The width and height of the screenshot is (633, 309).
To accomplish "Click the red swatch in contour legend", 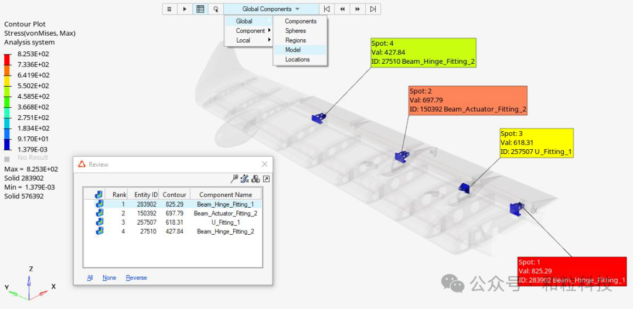I will [7, 59].
